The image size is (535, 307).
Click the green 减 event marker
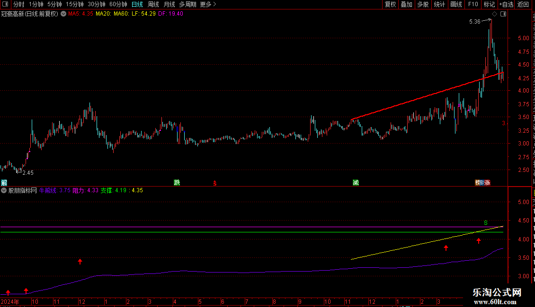[356, 182]
